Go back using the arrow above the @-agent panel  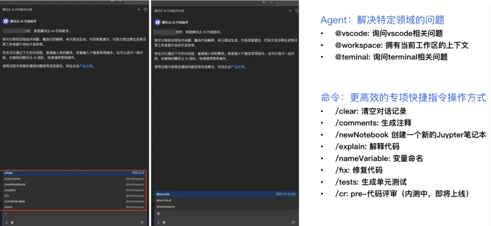(x=264, y=2)
